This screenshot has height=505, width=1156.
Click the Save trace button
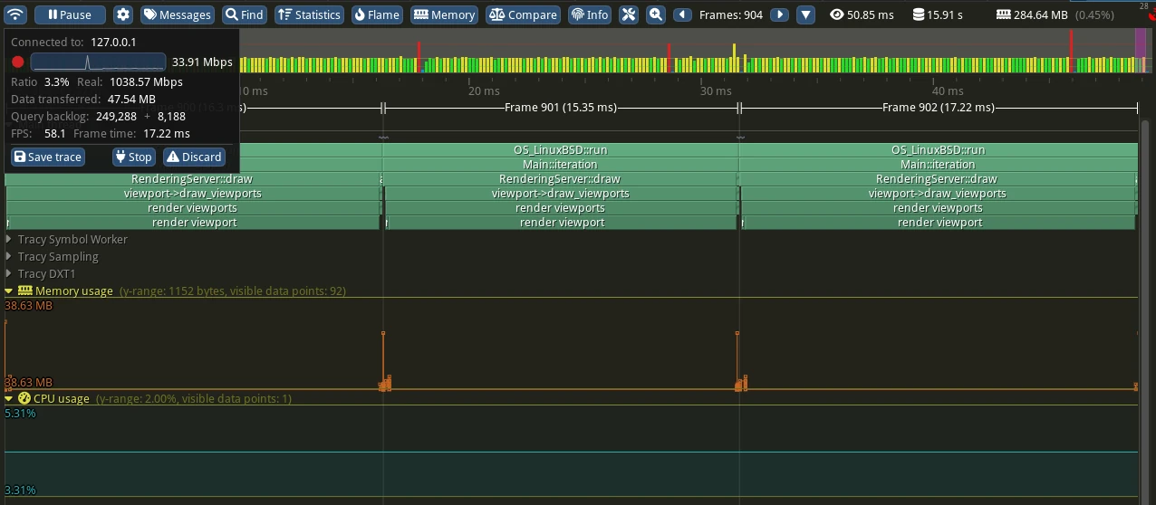coord(48,157)
